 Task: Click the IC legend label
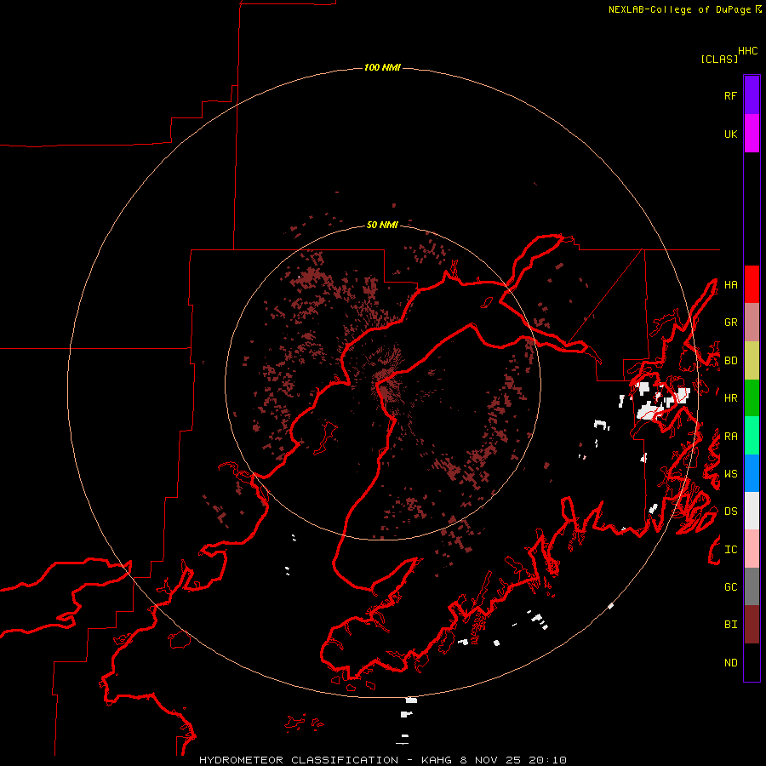tap(731, 549)
